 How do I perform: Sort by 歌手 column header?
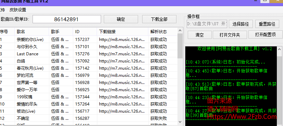click(61, 32)
